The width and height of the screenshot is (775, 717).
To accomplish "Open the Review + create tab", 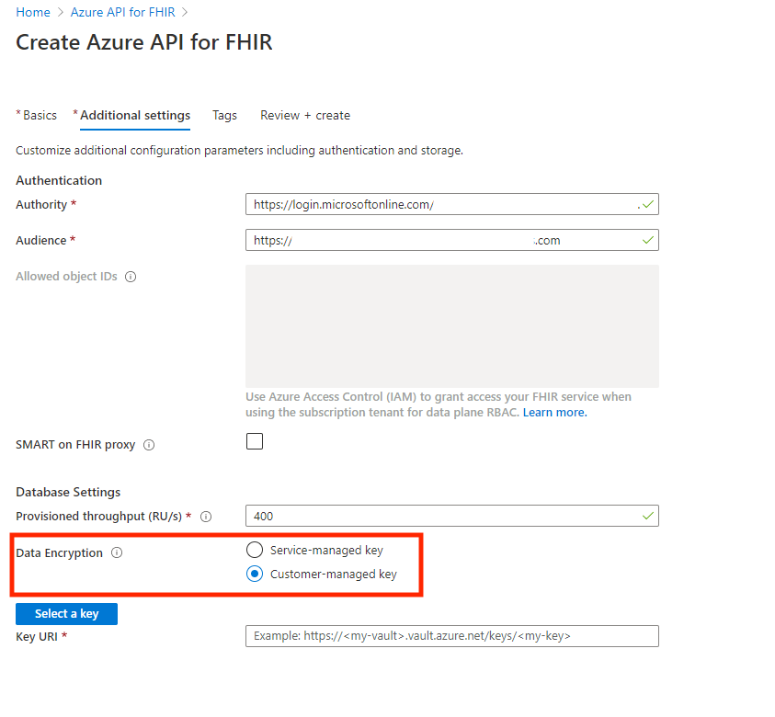I will [x=305, y=116].
